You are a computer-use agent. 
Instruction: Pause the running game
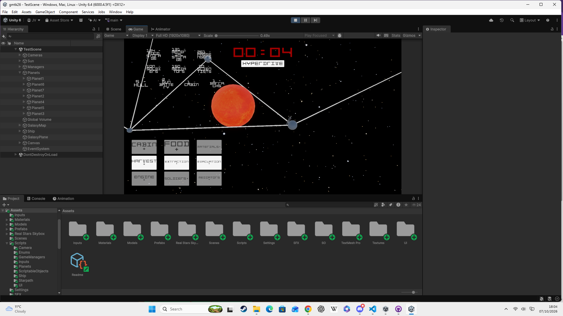[305, 20]
